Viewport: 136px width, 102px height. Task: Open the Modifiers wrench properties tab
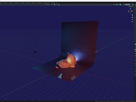click(x=135, y=65)
